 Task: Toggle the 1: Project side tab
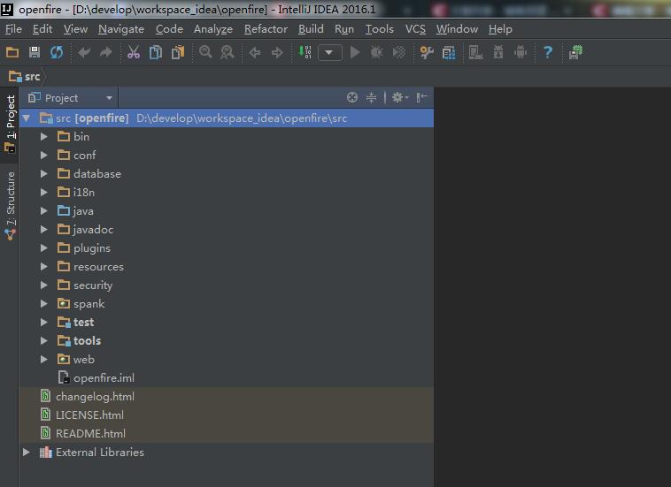(x=10, y=124)
